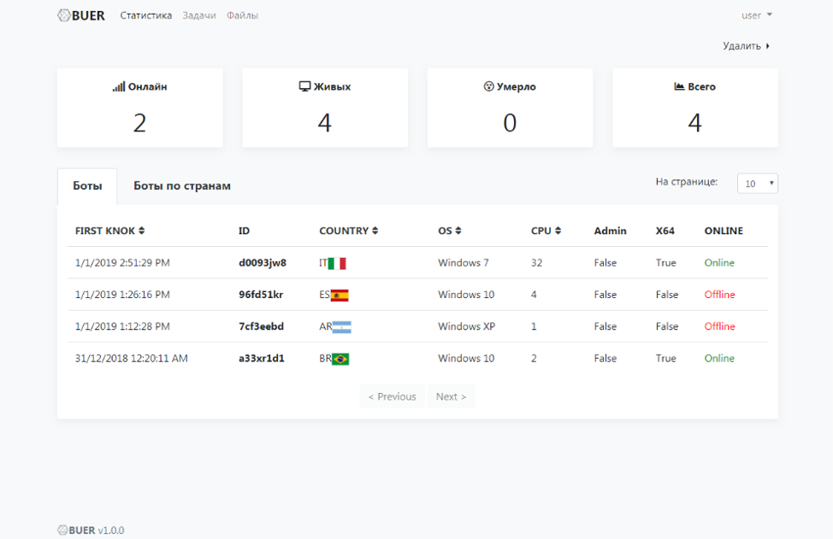Click the BUER logo in the navbar
833x539 pixels.
(81, 15)
